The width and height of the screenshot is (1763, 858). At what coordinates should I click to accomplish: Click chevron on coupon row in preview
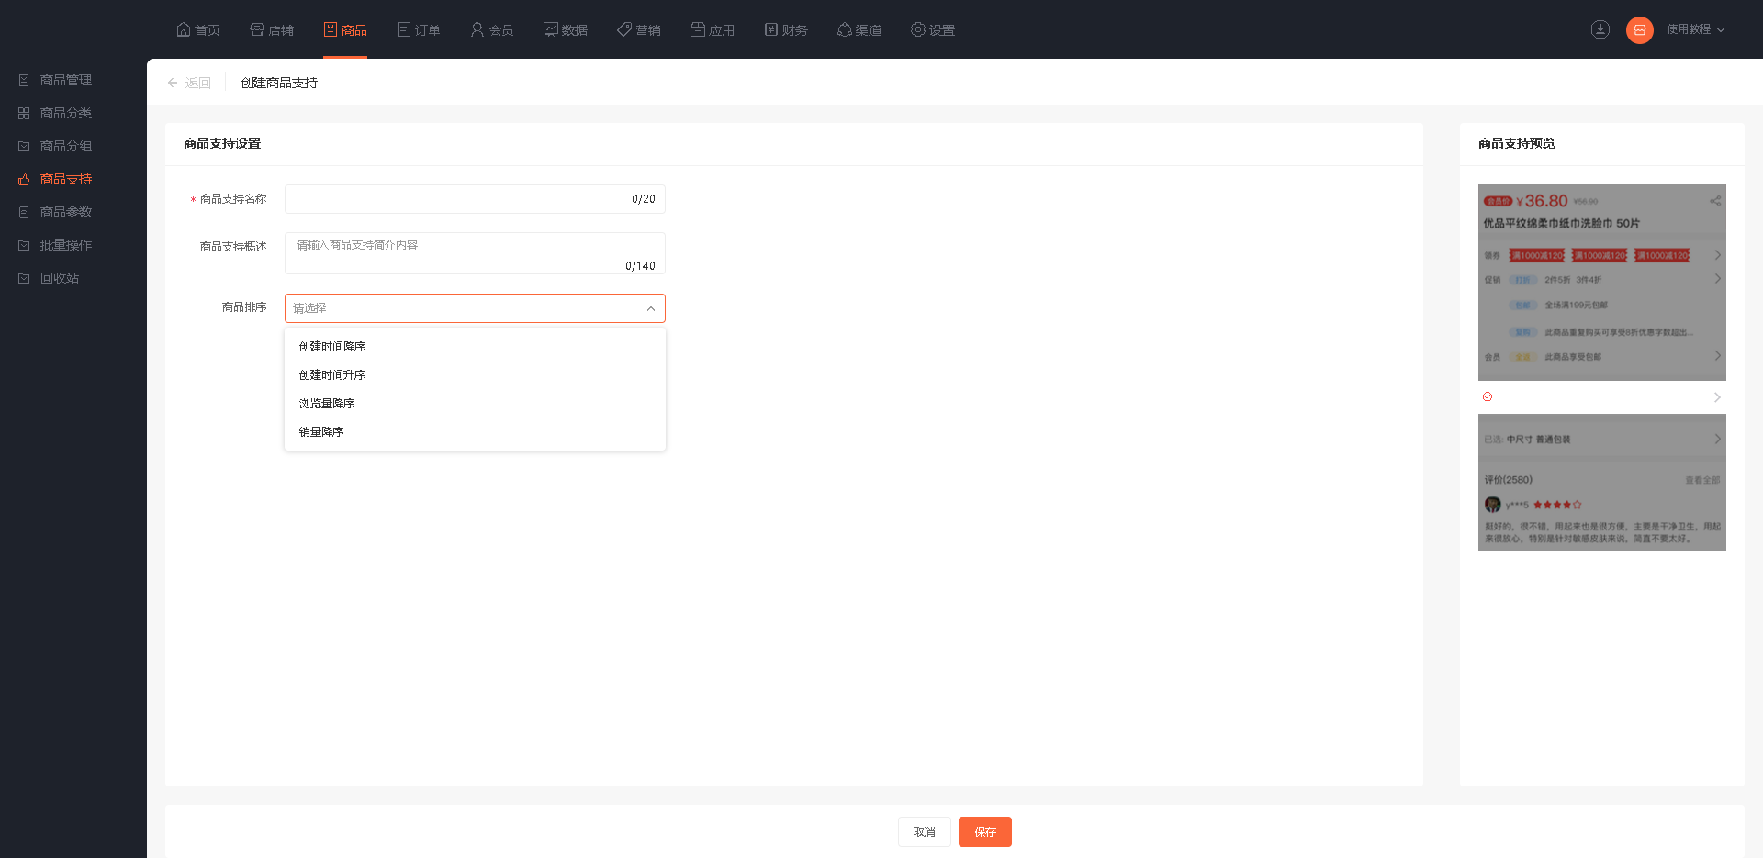coord(1717,255)
